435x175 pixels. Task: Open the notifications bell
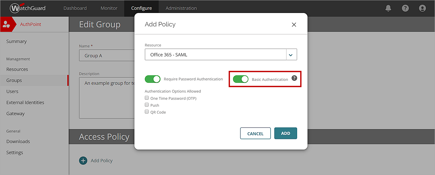[388, 8]
